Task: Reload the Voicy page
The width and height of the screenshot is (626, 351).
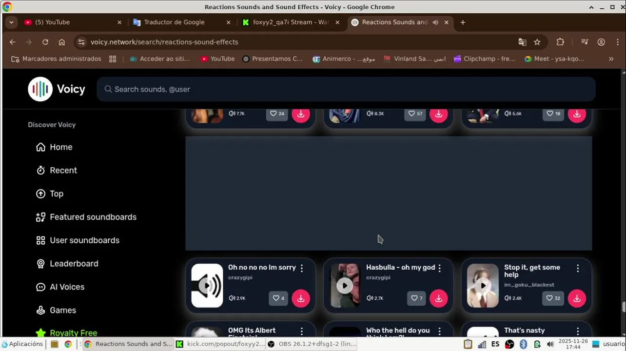Action: point(45,42)
